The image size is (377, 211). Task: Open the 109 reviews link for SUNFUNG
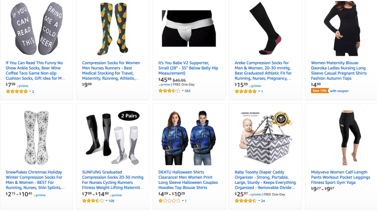(111, 201)
